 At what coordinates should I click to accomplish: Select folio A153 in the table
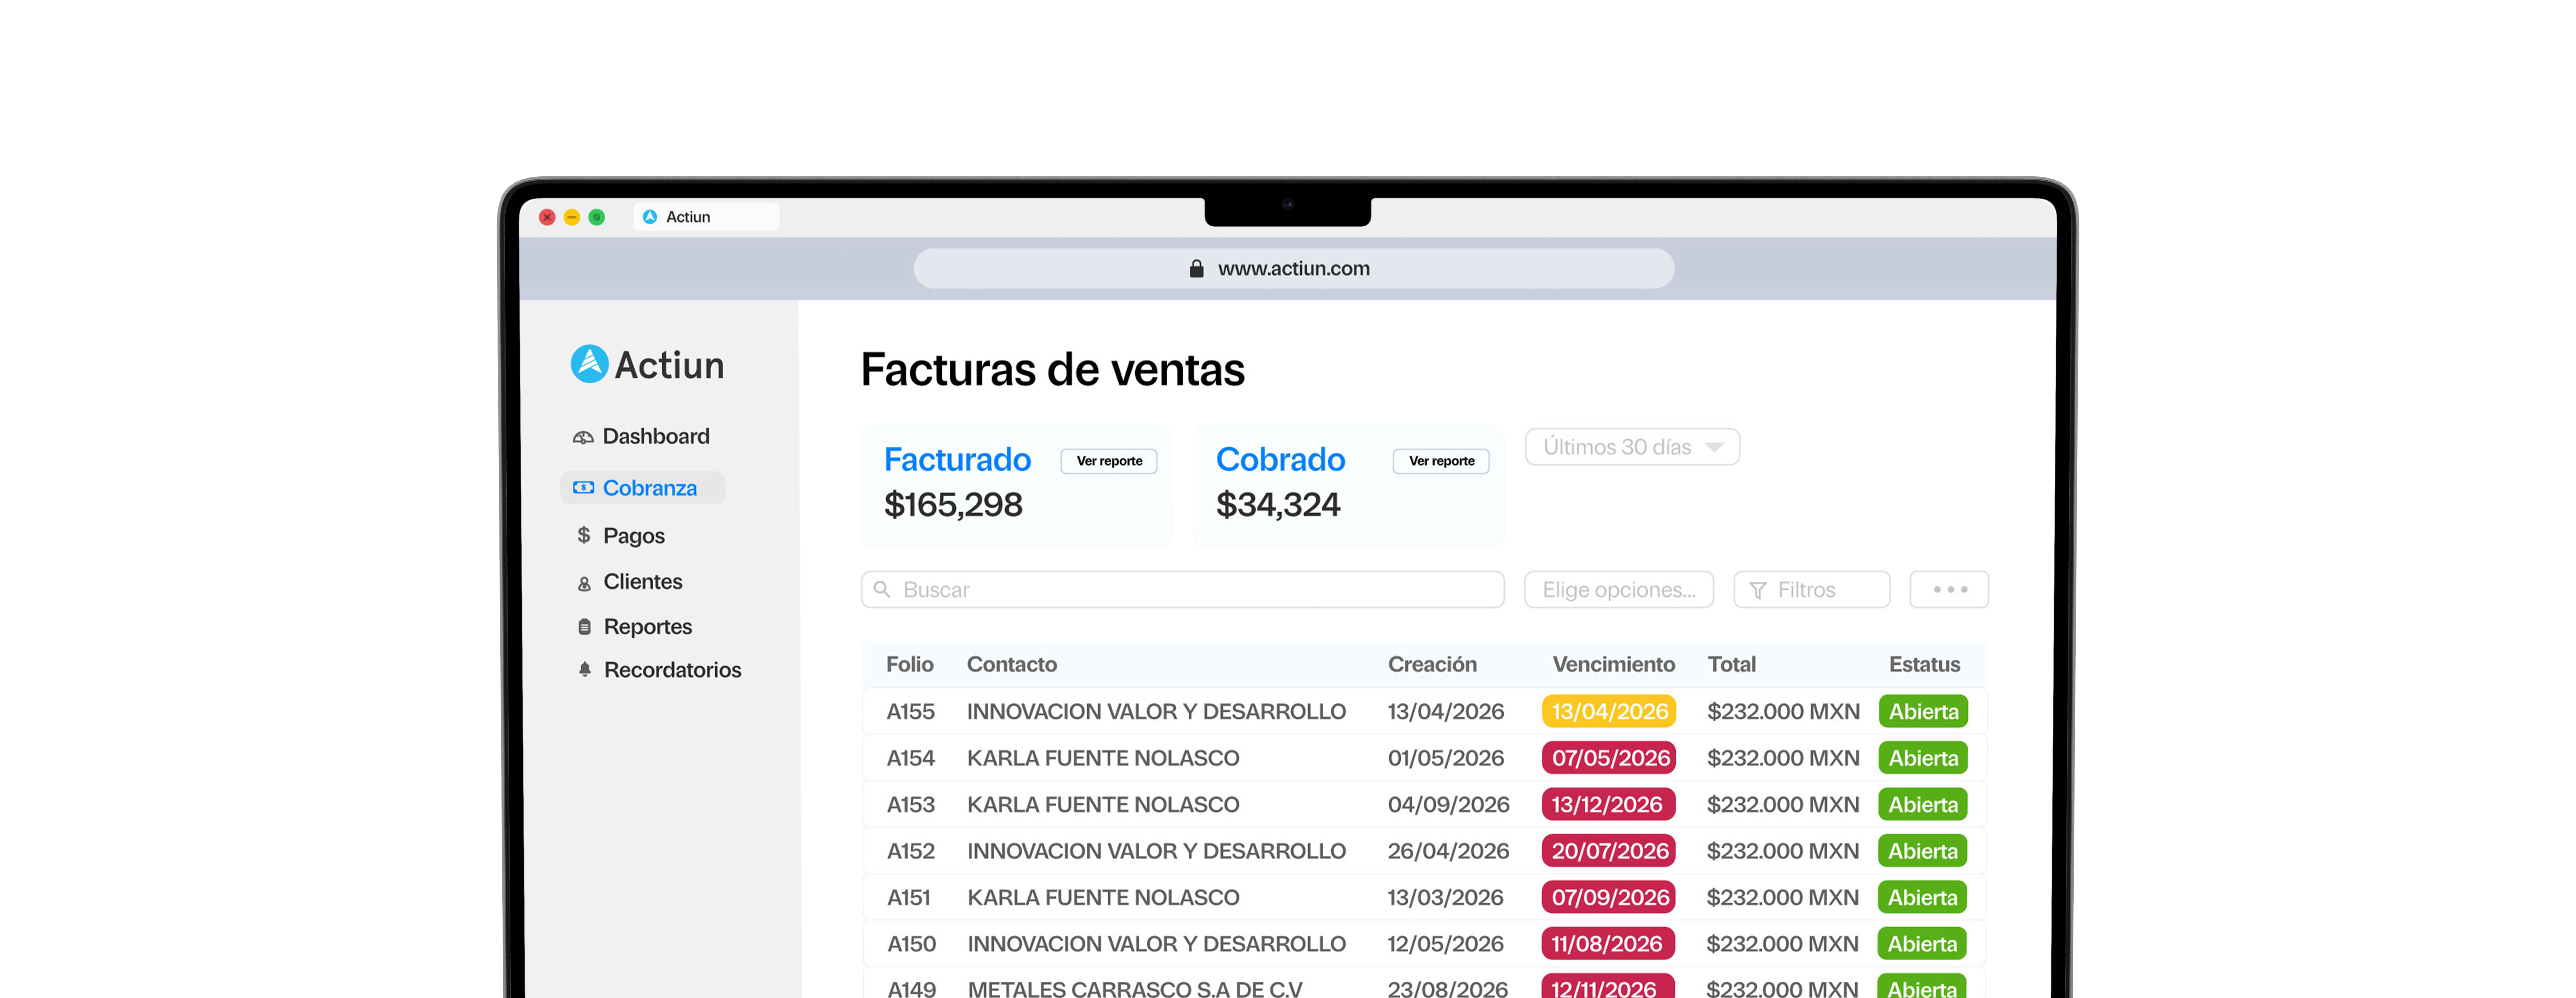click(x=910, y=805)
